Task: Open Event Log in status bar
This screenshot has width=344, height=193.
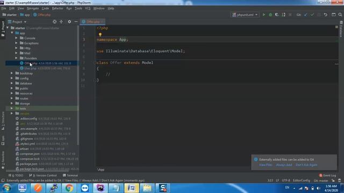Action: 327,175
